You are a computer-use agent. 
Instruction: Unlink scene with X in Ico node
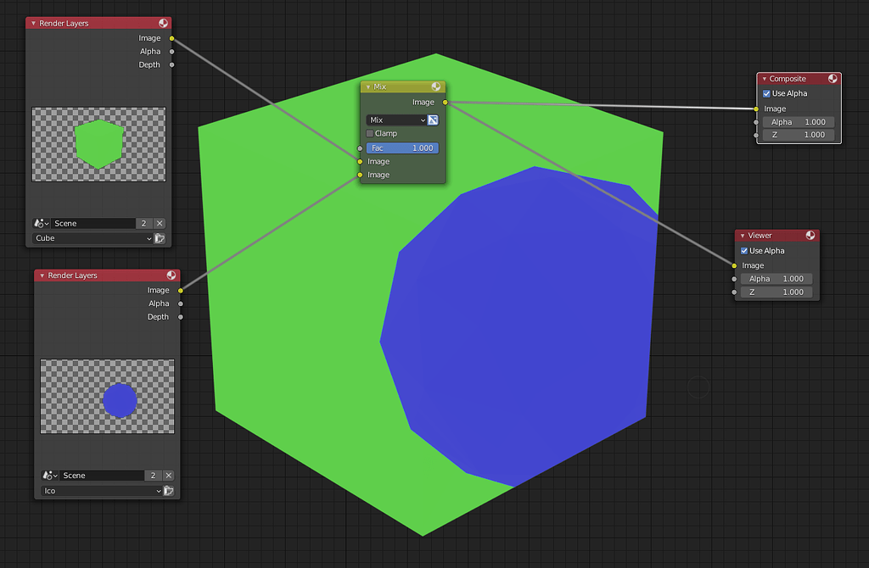(x=169, y=476)
